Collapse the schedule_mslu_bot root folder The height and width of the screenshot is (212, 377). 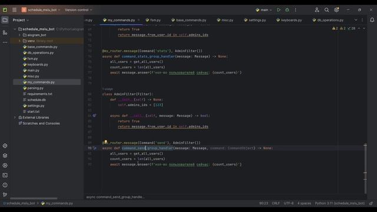(x=15, y=29)
